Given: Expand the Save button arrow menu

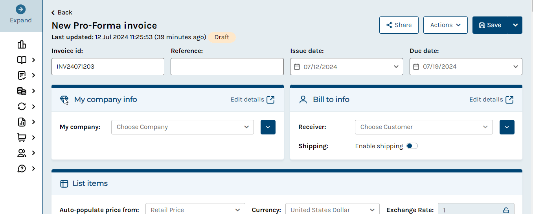Looking at the screenshot, I should (x=515, y=25).
